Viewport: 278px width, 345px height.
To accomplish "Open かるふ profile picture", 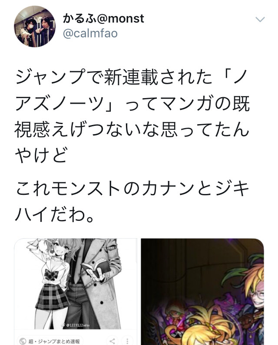I will click(35, 26).
